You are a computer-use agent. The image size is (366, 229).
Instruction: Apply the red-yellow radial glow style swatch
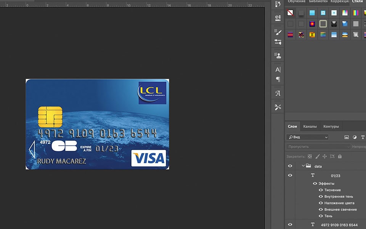point(312,24)
